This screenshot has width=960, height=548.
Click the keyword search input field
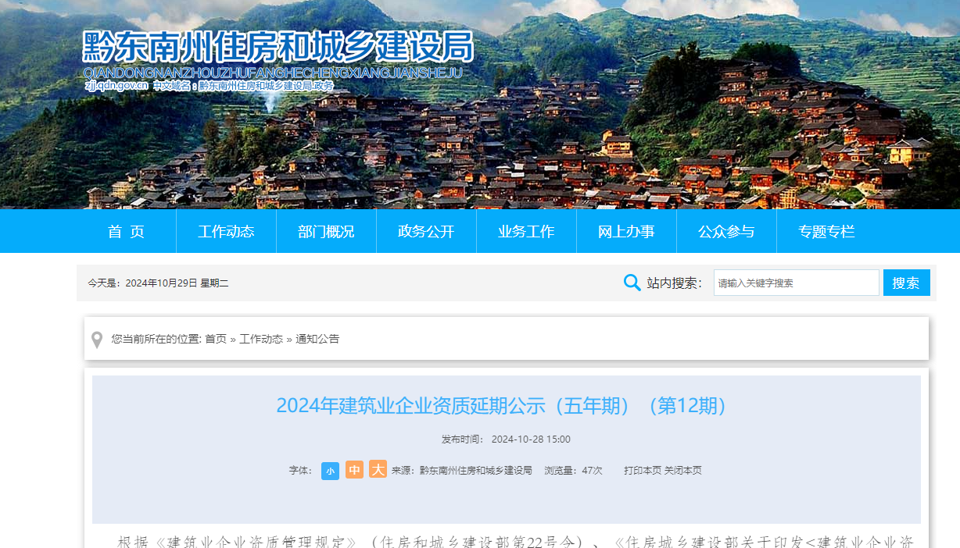pyautogui.click(x=795, y=283)
